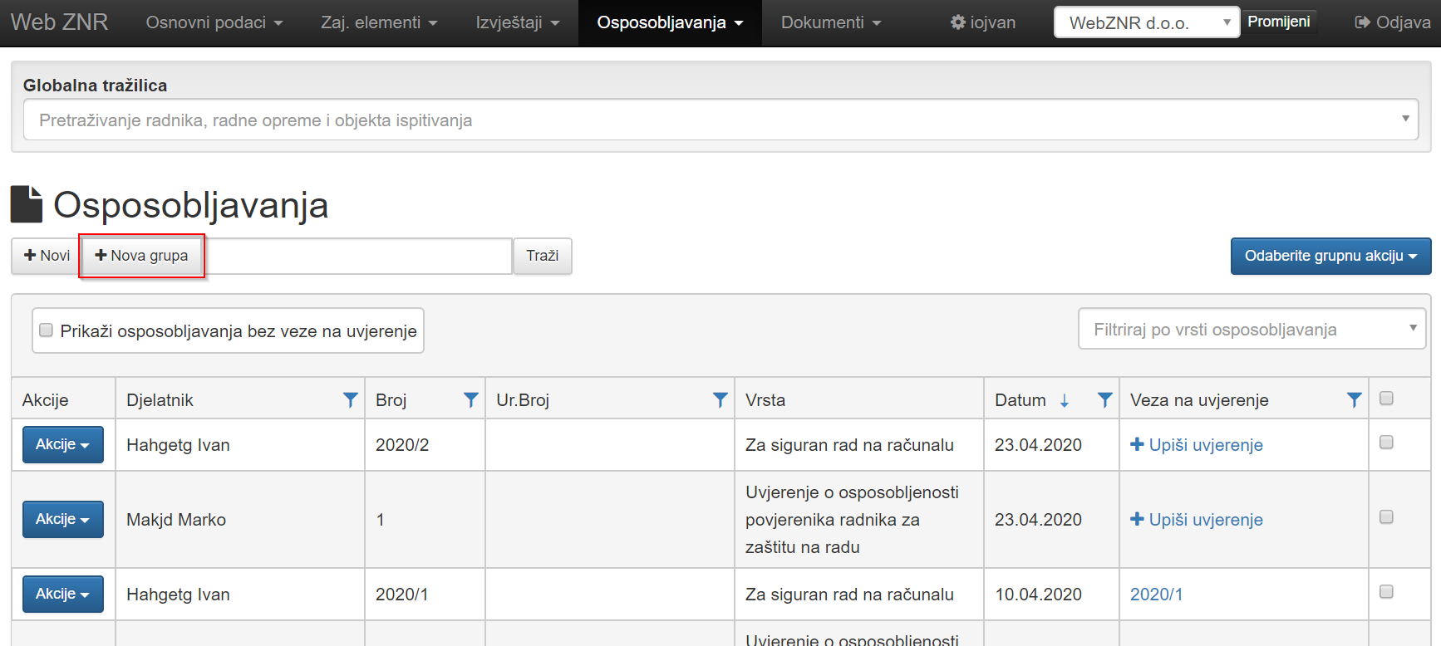Screen dimensions: 1441x646
Task: Click the Ur.Broj column filter icon
Action: 720,400
